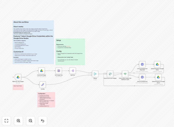Select the Config pencil node

43,85
